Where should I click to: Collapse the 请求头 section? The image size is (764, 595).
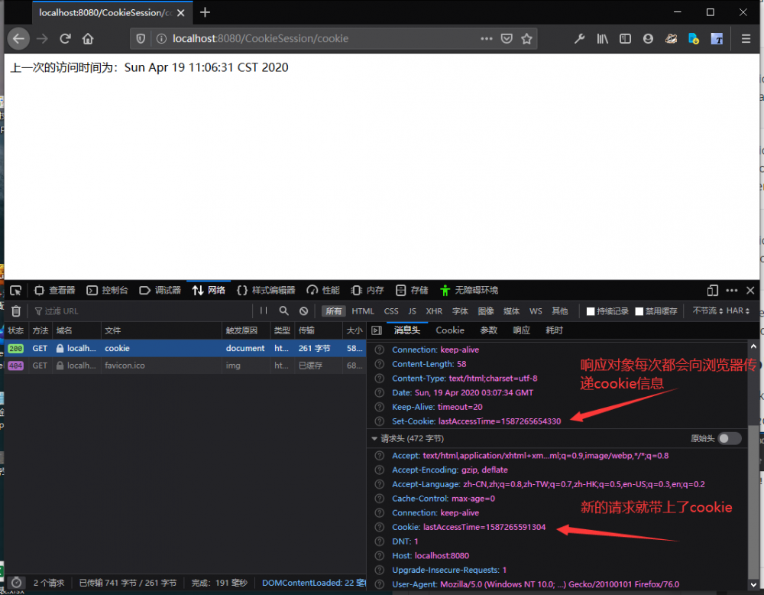(x=374, y=439)
